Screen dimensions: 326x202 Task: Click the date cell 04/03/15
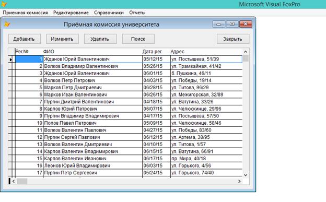(x=156, y=80)
